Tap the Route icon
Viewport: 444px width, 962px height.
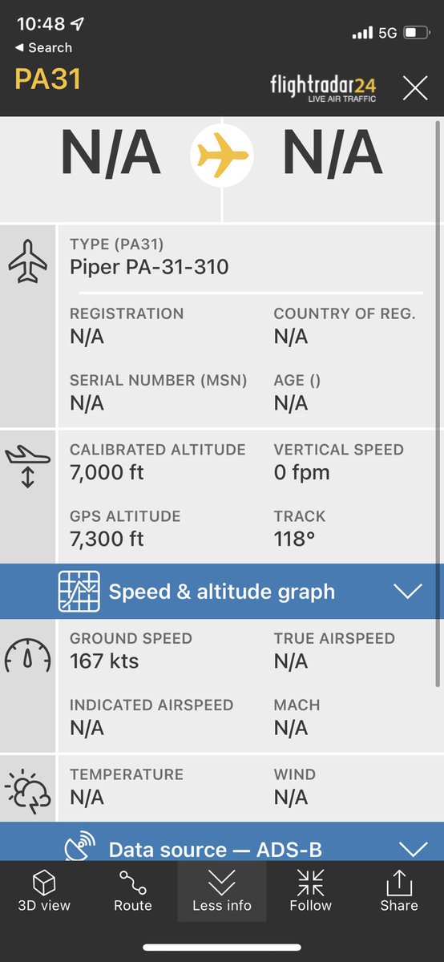133,883
